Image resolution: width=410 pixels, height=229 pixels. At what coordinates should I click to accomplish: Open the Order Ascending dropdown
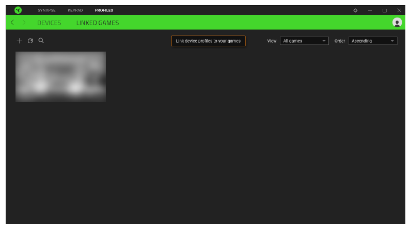[x=373, y=41]
